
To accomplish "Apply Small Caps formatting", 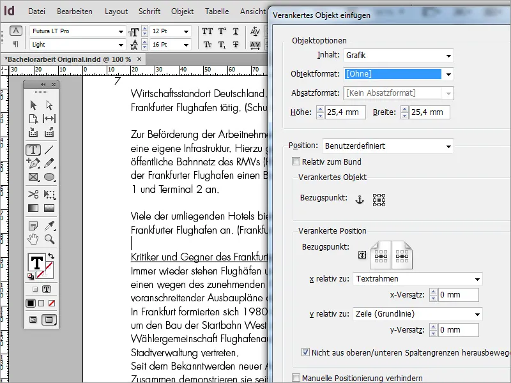I will (x=208, y=45).
